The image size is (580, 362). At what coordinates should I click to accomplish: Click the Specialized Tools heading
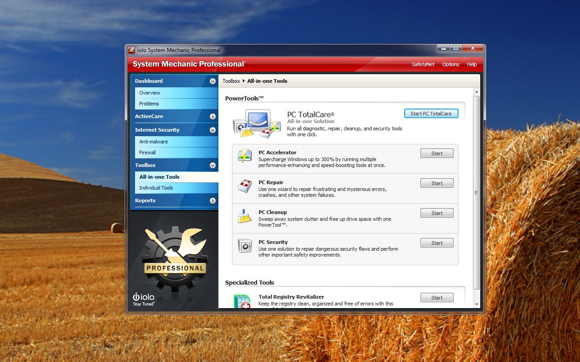coord(250,282)
